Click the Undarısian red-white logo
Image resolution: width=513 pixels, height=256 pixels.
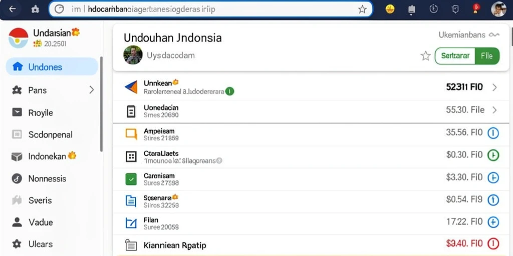19,38
